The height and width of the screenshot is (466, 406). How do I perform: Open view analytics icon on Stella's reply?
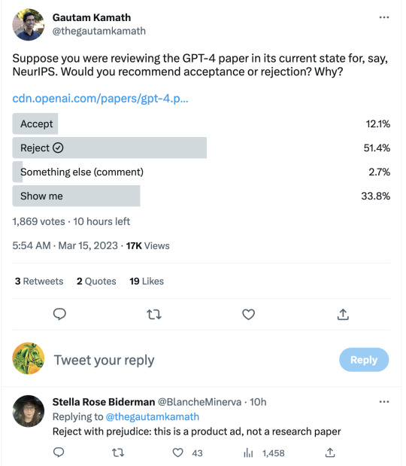[x=248, y=453]
